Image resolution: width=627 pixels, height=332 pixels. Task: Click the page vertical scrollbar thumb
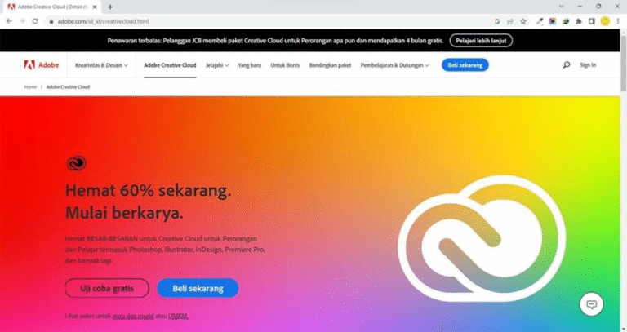pyautogui.click(x=624, y=63)
